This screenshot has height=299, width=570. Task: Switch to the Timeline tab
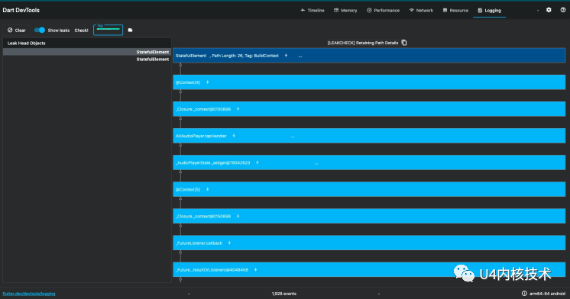pyautogui.click(x=313, y=11)
